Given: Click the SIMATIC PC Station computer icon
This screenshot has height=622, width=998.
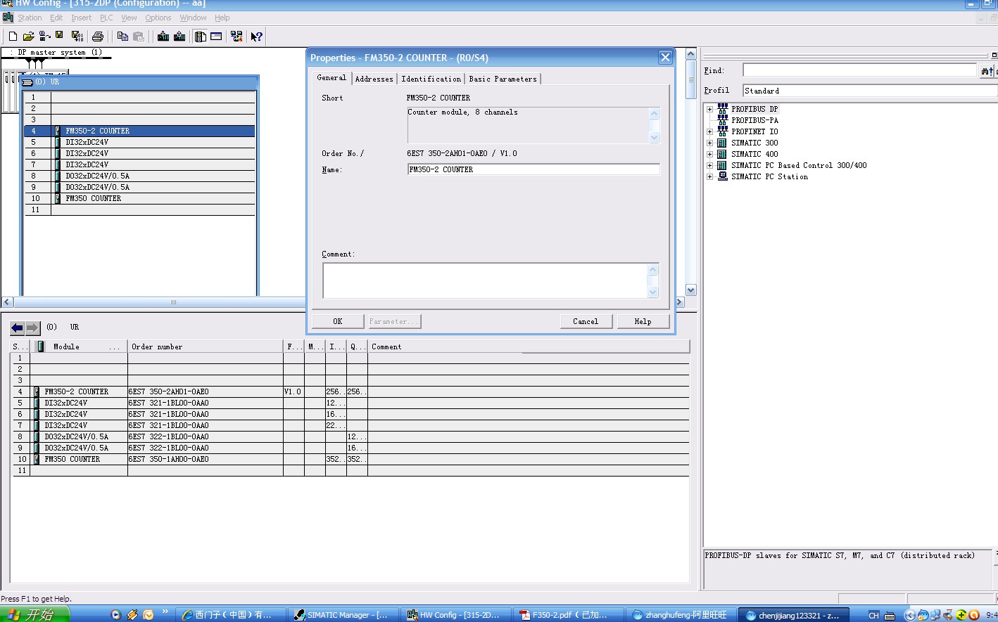Looking at the screenshot, I should click(x=722, y=176).
